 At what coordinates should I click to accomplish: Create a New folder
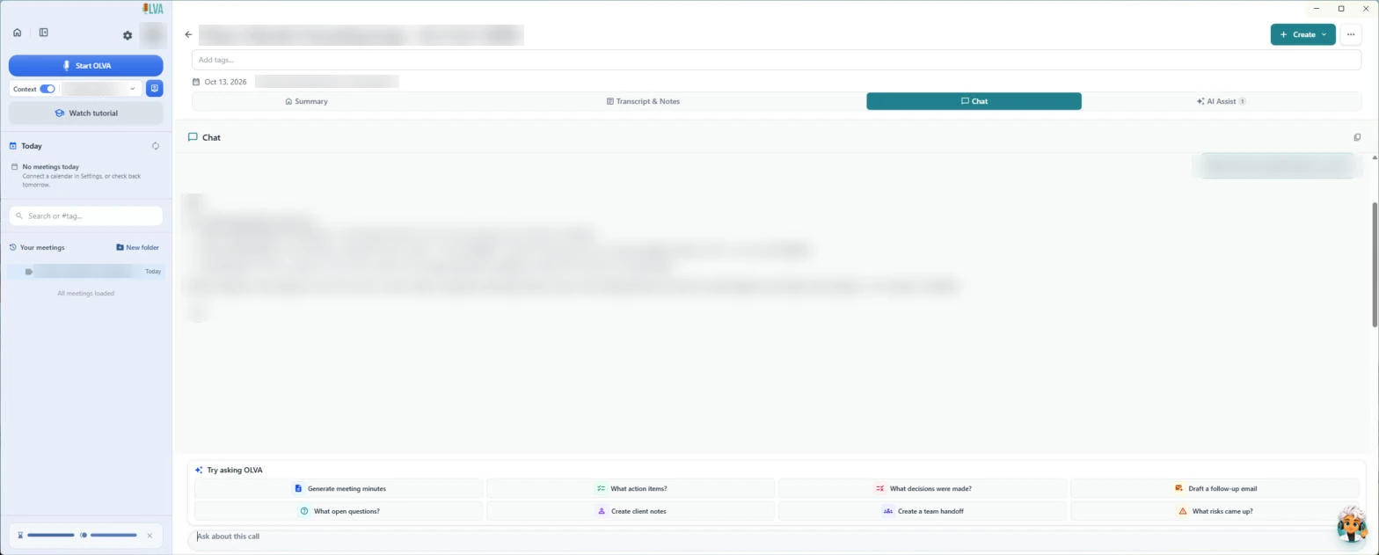click(x=137, y=247)
